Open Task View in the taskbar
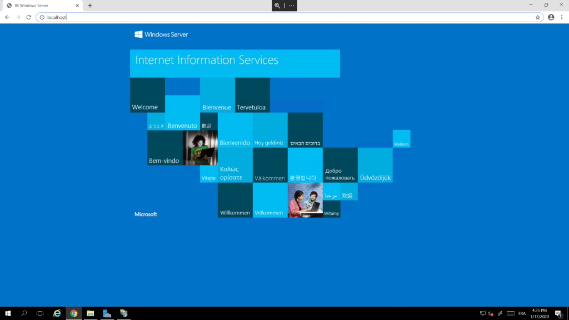 40,313
